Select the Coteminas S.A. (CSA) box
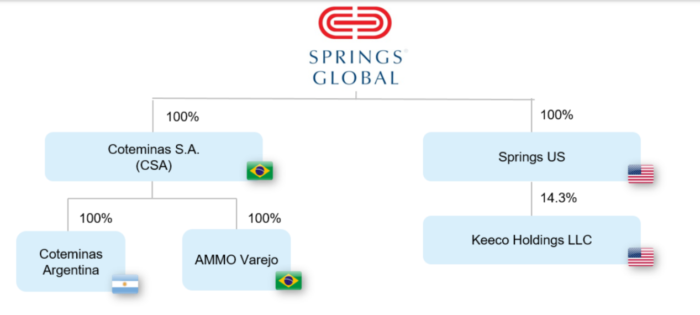The height and width of the screenshot is (315, 700). [154, 156]
